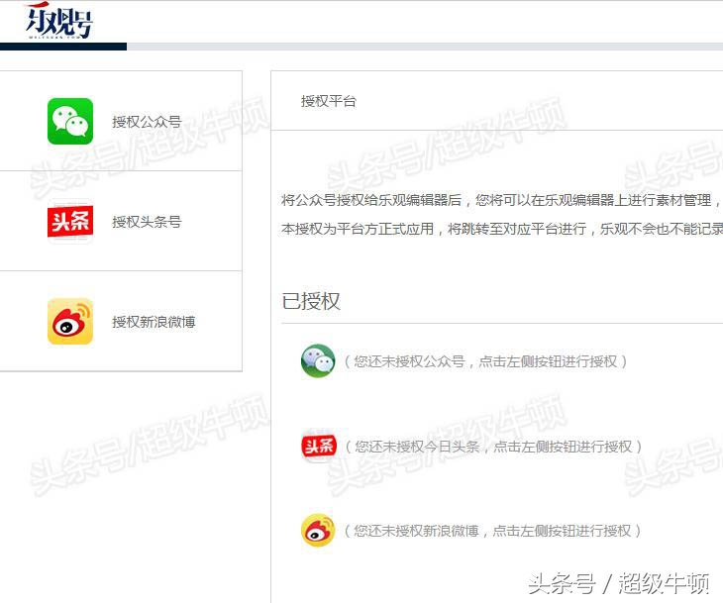
Task: Click the green WeChat icon in the sidebar
Action: (70, 121)
